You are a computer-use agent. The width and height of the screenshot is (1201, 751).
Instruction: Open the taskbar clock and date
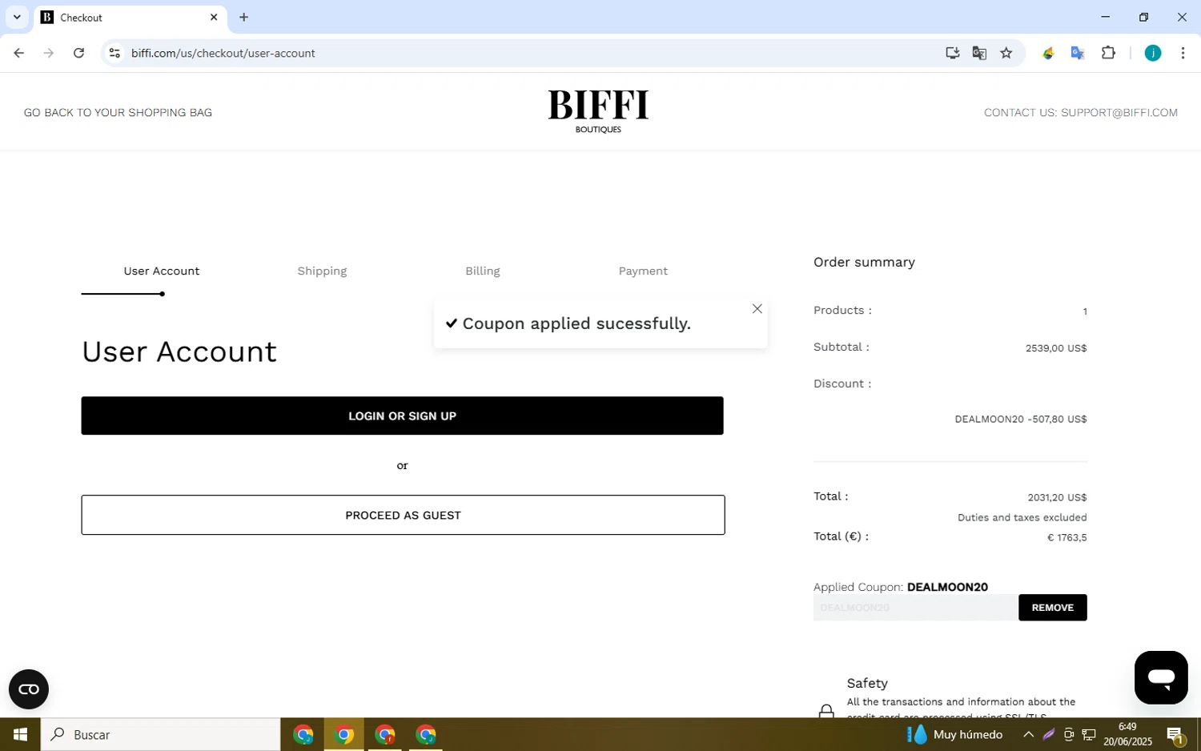click(1127, 734)
